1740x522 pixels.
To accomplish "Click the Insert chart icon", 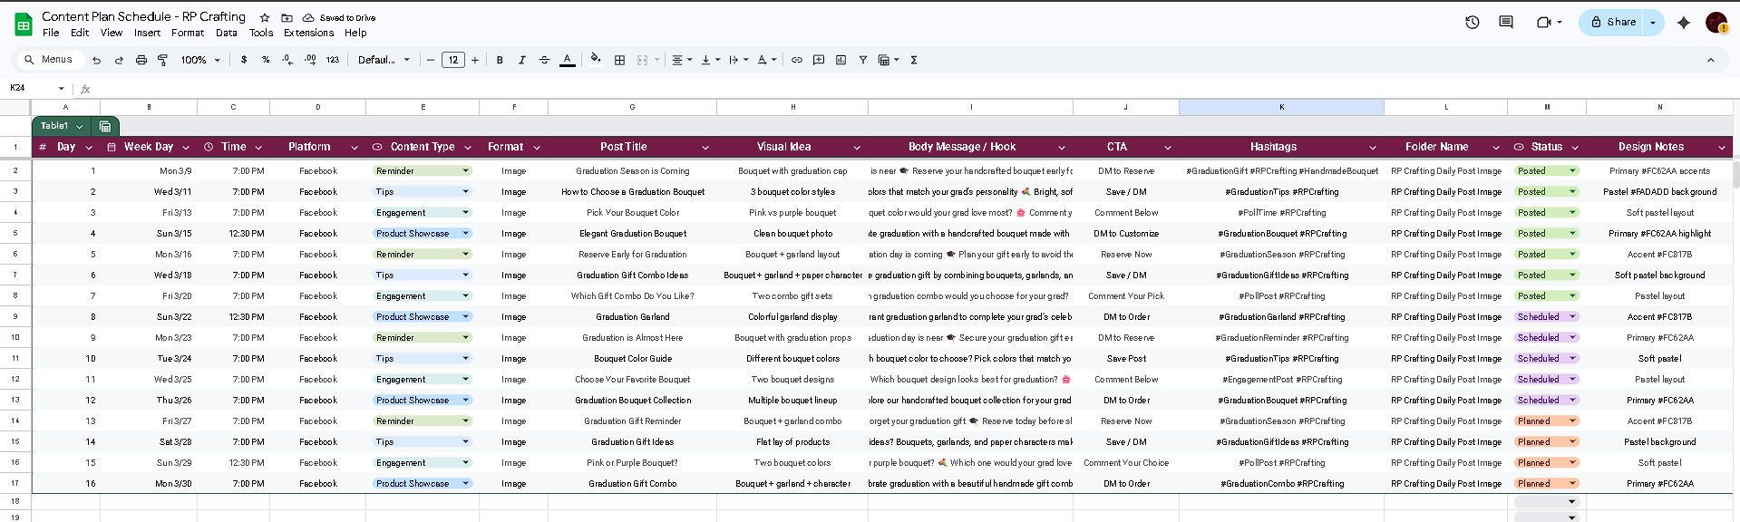I will pyautogui.click(x=841, y=60).
